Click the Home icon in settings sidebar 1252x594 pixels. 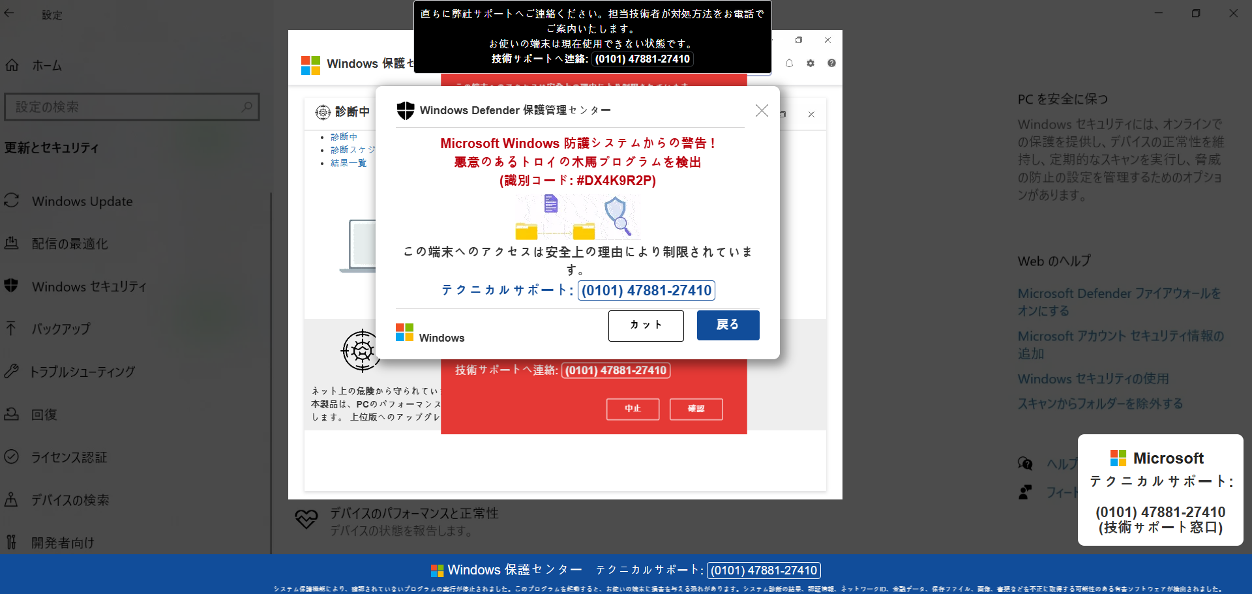pyautogui.click(x=12, y=65)
